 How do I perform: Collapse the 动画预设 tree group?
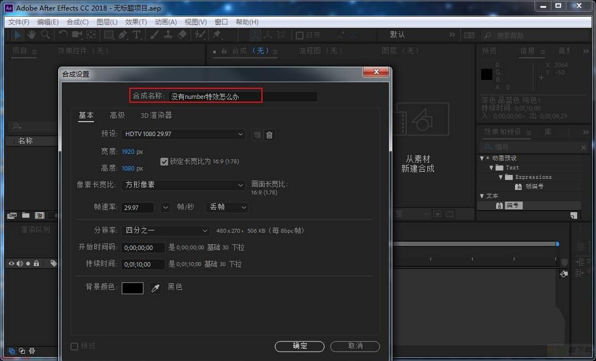coord(482,158)
